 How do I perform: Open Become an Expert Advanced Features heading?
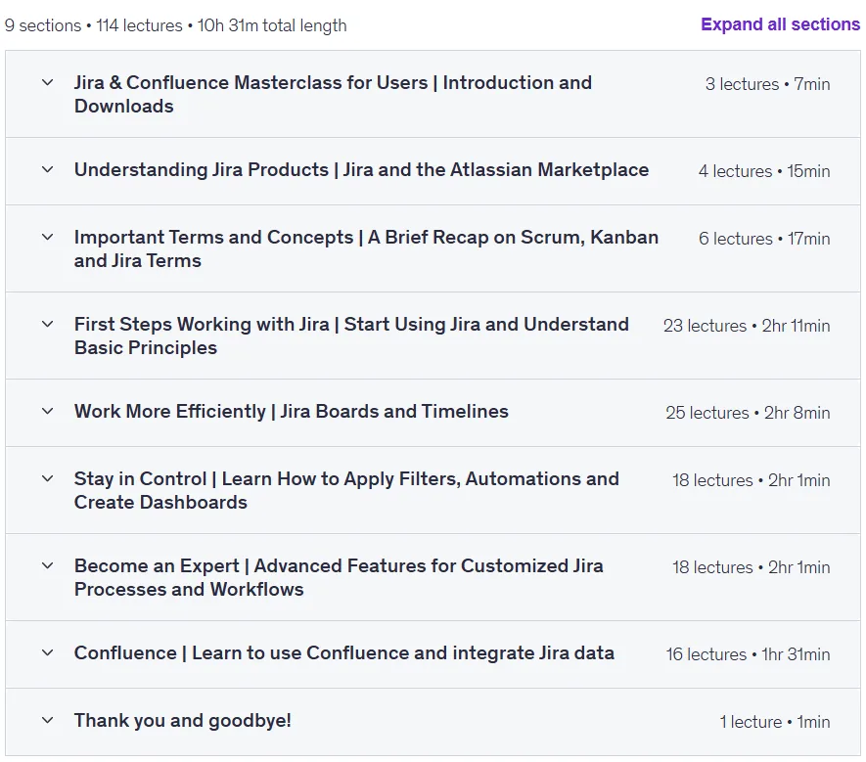coord(339,577)
